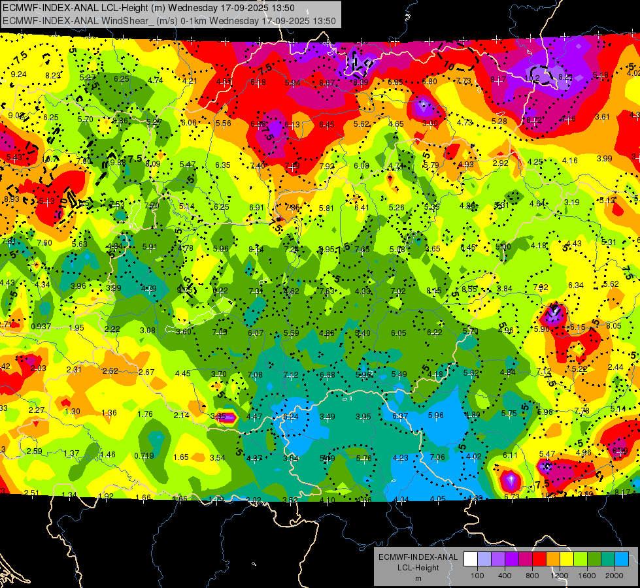Select the sky blue legend swatch
Viewport: 640px width, 588px height.
622,559
